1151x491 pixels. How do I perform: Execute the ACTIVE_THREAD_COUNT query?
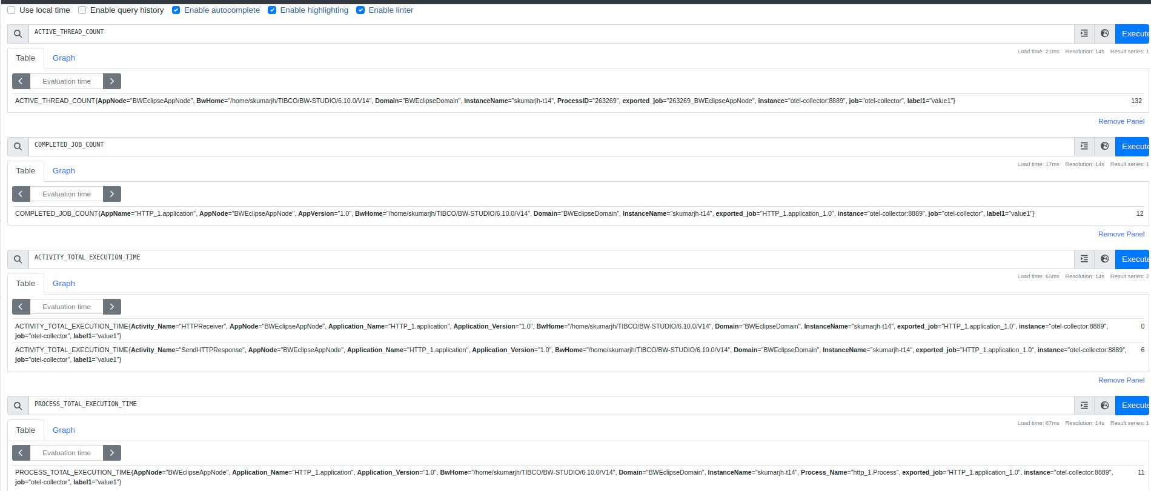(1132, 34)
